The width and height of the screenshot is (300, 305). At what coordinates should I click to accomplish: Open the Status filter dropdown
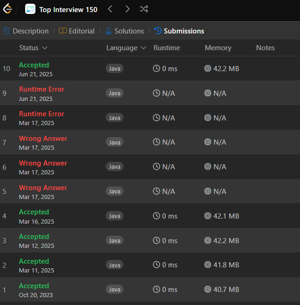34,48
